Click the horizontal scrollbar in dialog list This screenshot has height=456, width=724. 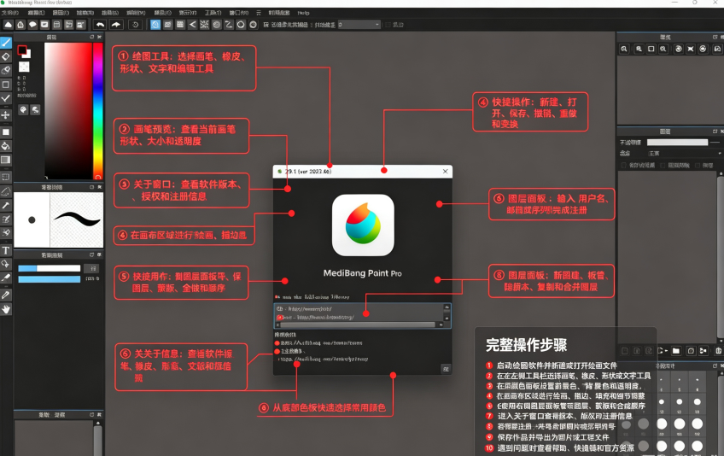pos(358,324)
